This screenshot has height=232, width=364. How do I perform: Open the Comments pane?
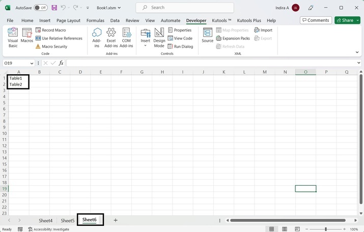point(316,20)
